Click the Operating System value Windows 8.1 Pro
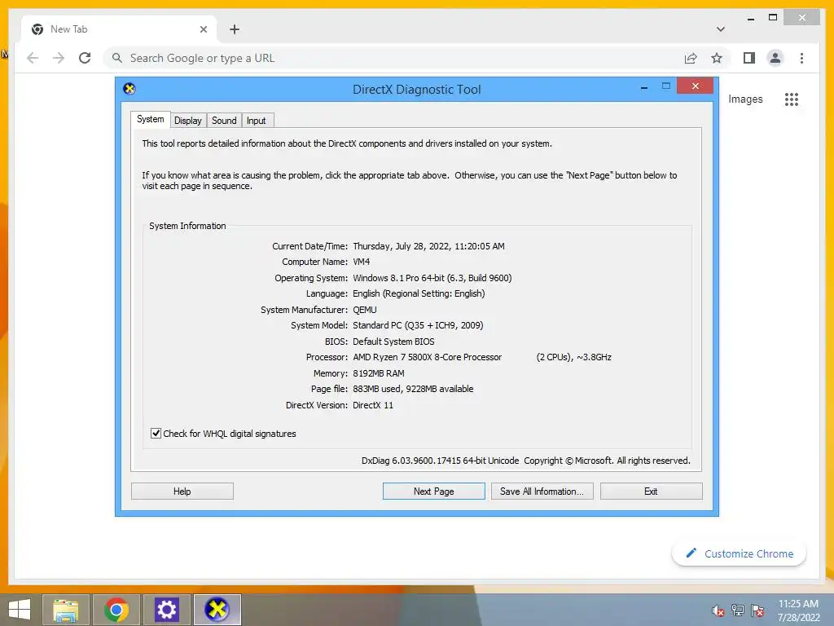834x626 pixels. [432, 278]
